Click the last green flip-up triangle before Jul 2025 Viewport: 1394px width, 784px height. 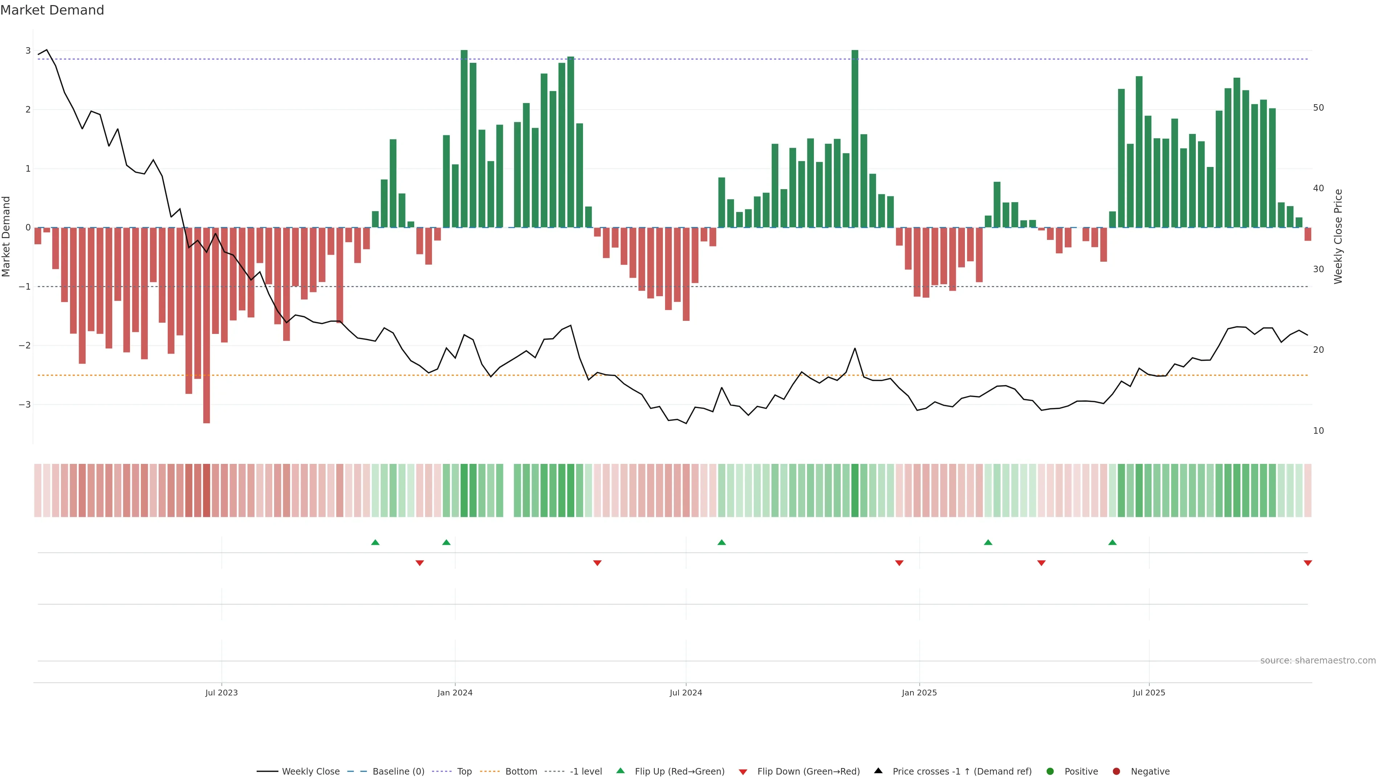(x=1112, y=542)
